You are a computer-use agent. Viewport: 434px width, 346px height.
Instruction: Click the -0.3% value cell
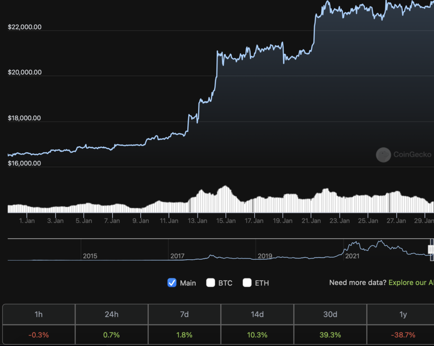pyautogui.click(x=39, y=335)
